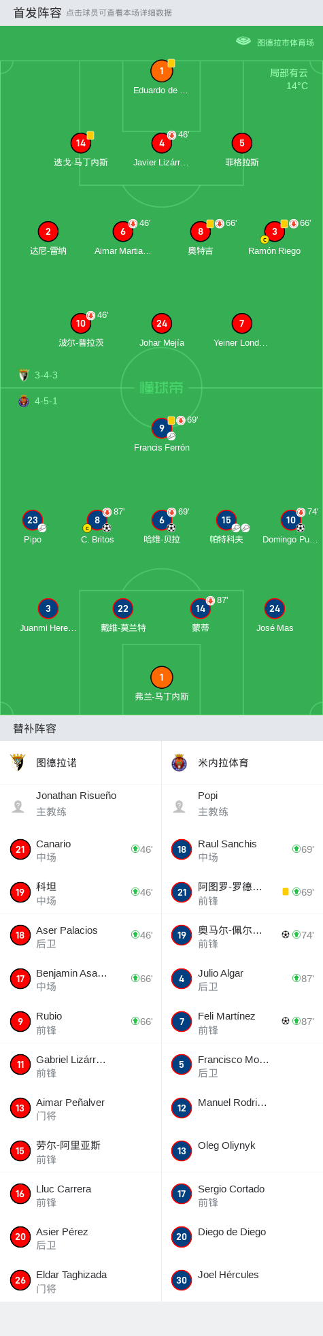Open coach Popi's profile entry
This screenshot has width=323, height=1336.
click(242, 804)
